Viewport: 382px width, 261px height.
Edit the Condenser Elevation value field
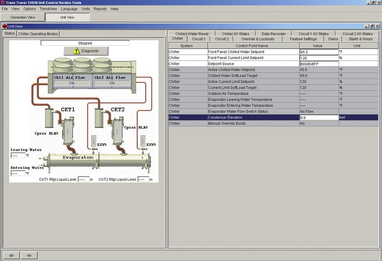coord(319,117)
